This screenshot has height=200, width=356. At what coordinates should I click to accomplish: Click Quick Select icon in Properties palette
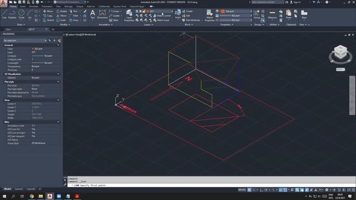[x=60, y=41]
